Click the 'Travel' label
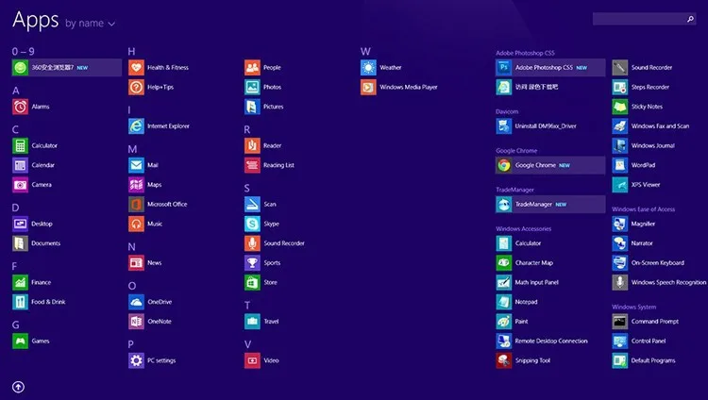The image size is (708, 400). click(x=271, y=322)
